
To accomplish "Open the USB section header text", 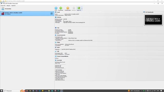I will [58, 51].
